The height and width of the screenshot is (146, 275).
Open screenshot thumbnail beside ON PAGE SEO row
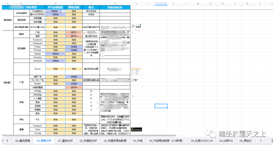coord(137,27)
